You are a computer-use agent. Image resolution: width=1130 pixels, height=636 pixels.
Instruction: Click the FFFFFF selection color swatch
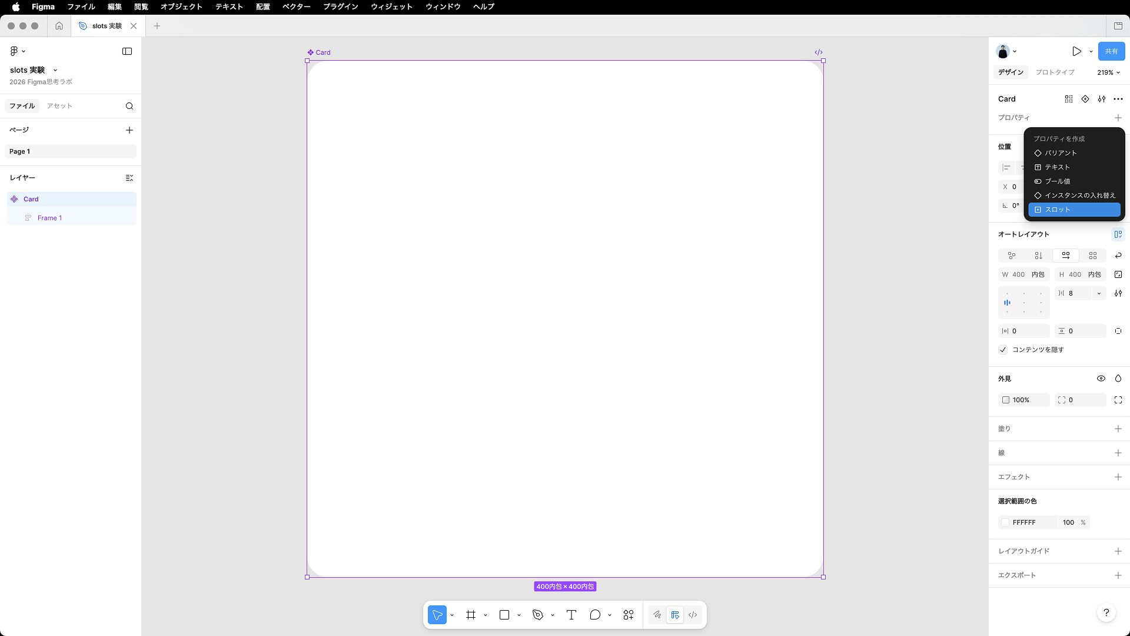1005,522
